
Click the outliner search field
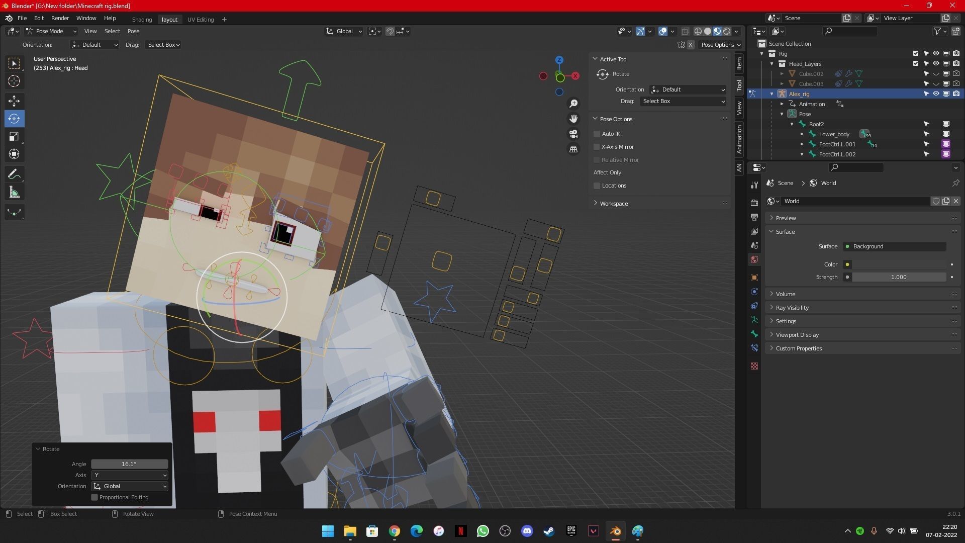pyautogui.click(x=850, y=31)
